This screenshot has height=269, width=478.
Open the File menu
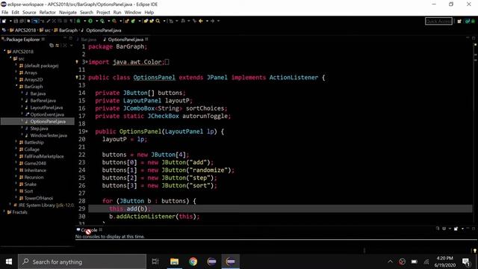(5, 13)
